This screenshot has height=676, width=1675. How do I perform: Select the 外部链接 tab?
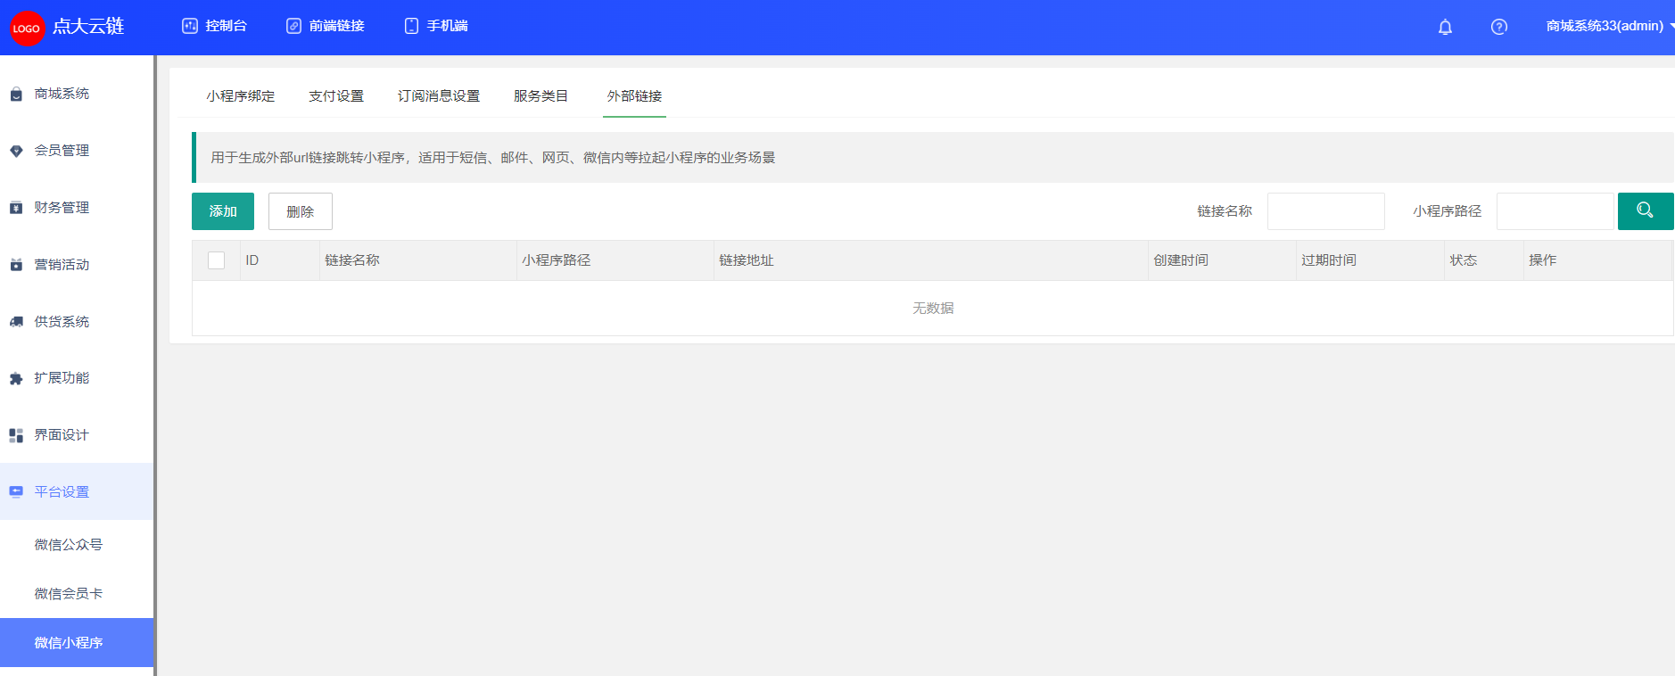click(634, 95)
